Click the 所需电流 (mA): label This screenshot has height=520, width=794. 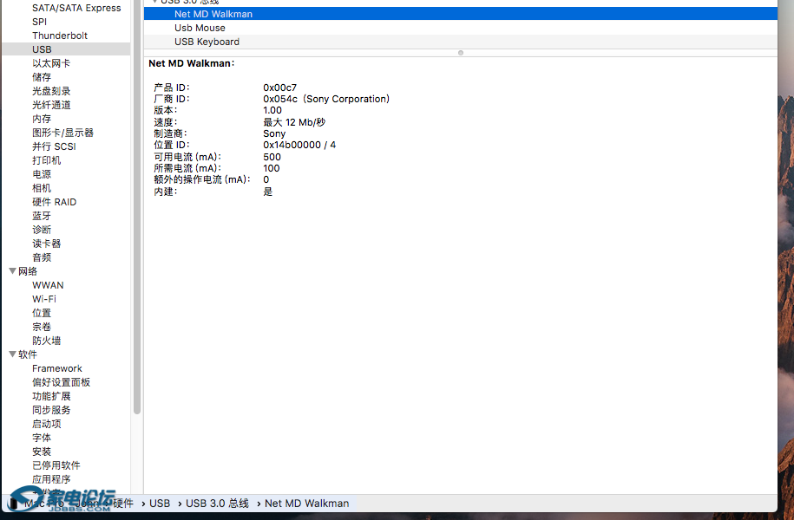187,168
